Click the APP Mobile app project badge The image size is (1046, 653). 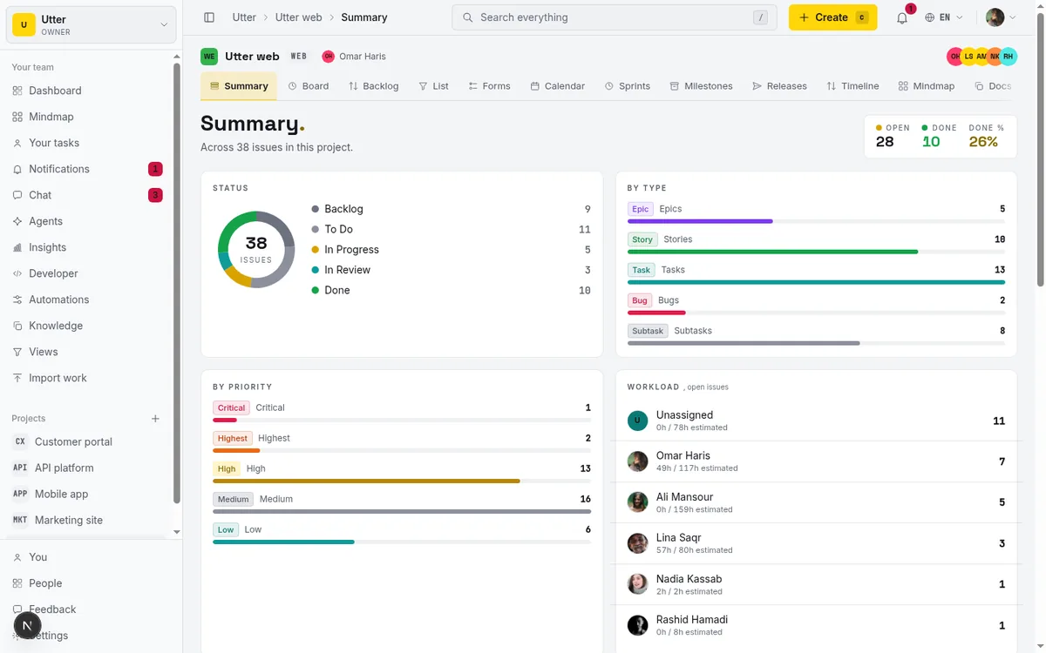pyautogui.click(x=20, y=494)
